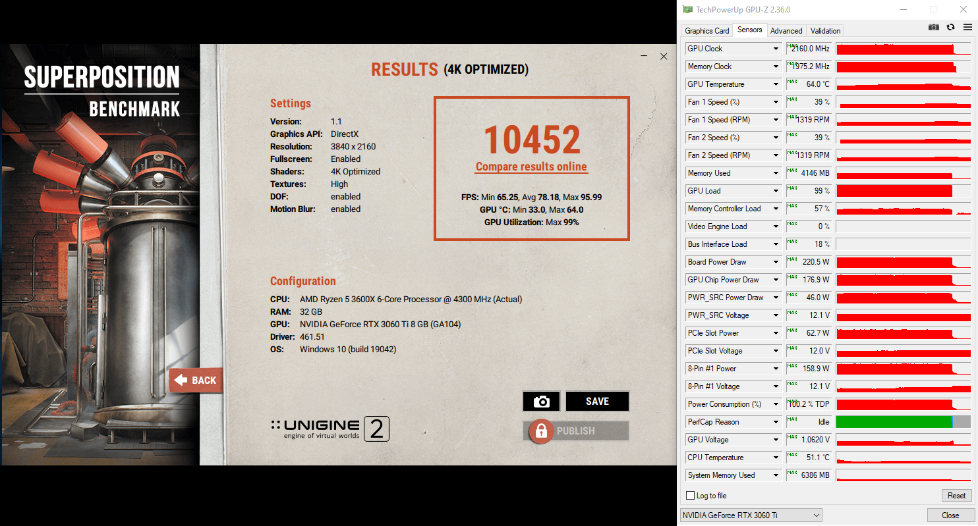The width and height of the screenshot is (978, 526).
Task: Click the 10452 benchmark score
Action: click(532, 140)
